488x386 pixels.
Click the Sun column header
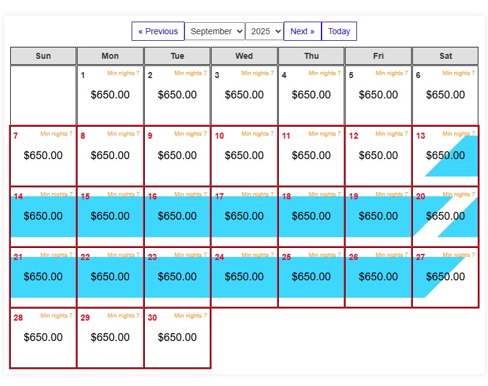tap(43, 56)
